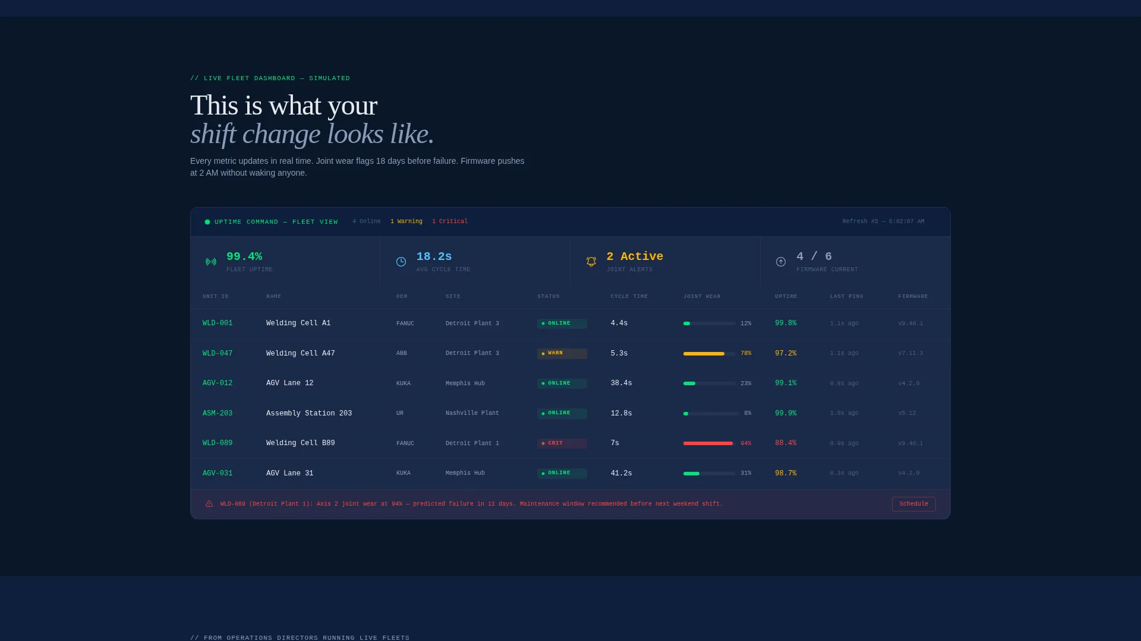Image resolution: width=1141 pixels, height=641 pixels.
Task: Click the fleet uptime signal icon
Action: [211, 262]
